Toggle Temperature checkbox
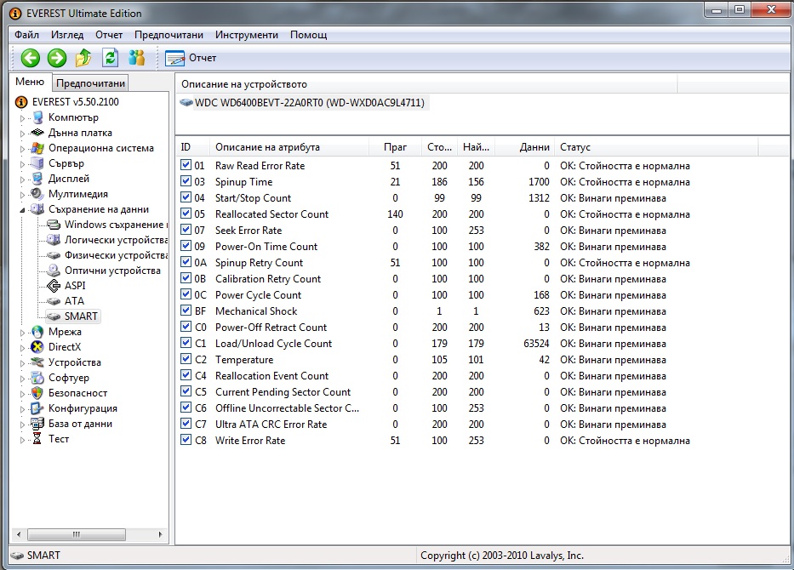794x570 pixels. (x=186, y=359)
